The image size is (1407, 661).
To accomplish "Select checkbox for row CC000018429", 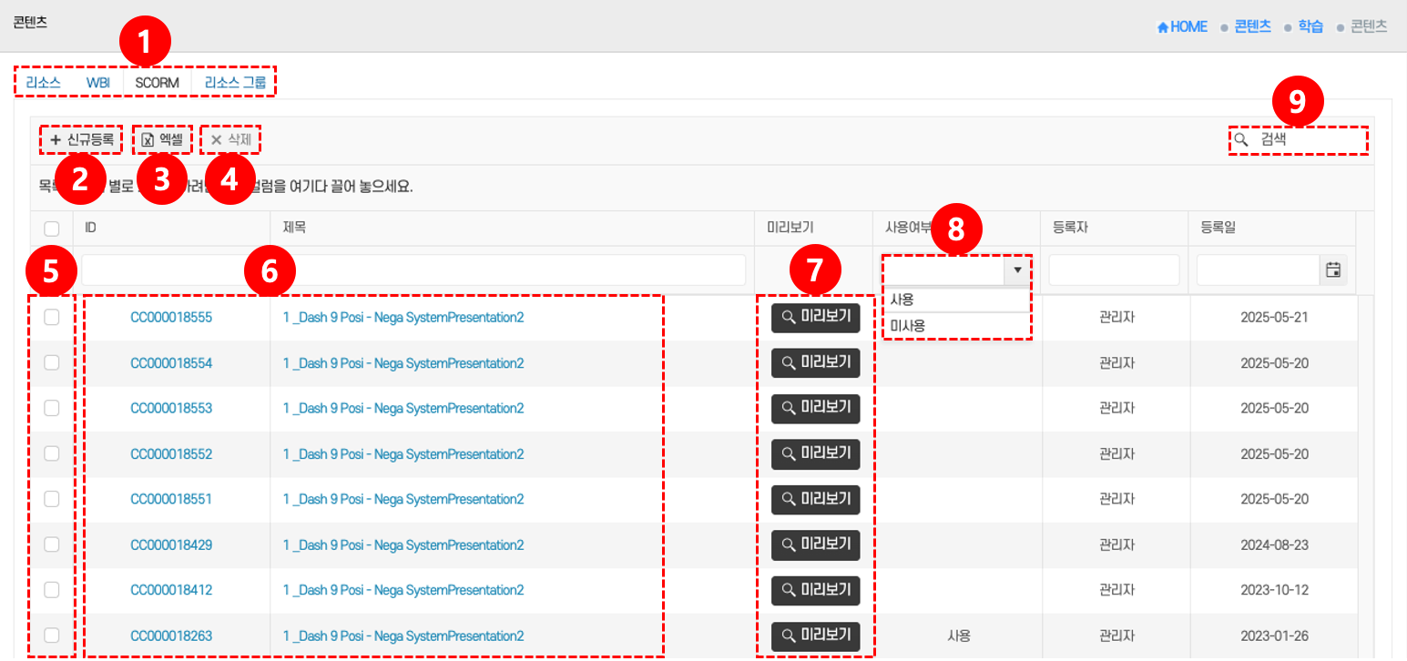I will coord(52,544).
